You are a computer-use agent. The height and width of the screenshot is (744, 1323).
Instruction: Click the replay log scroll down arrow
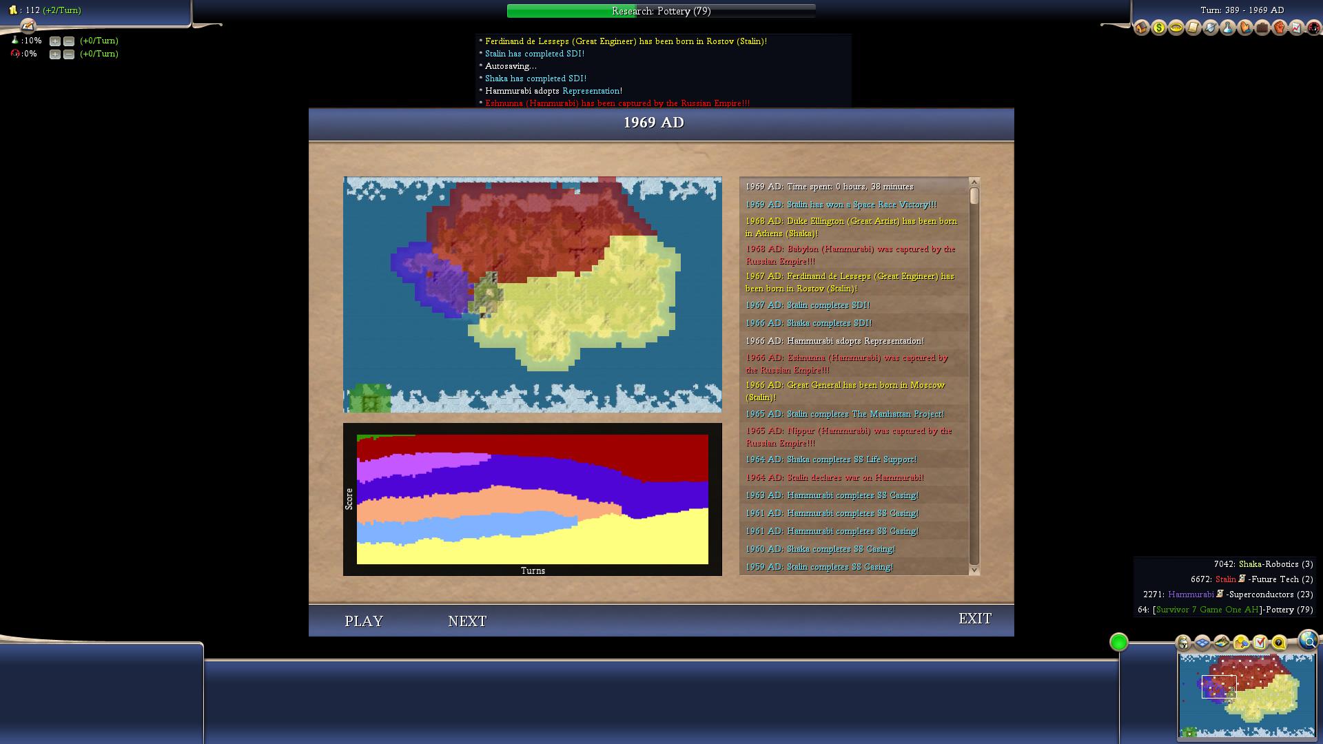pos(974,570)
